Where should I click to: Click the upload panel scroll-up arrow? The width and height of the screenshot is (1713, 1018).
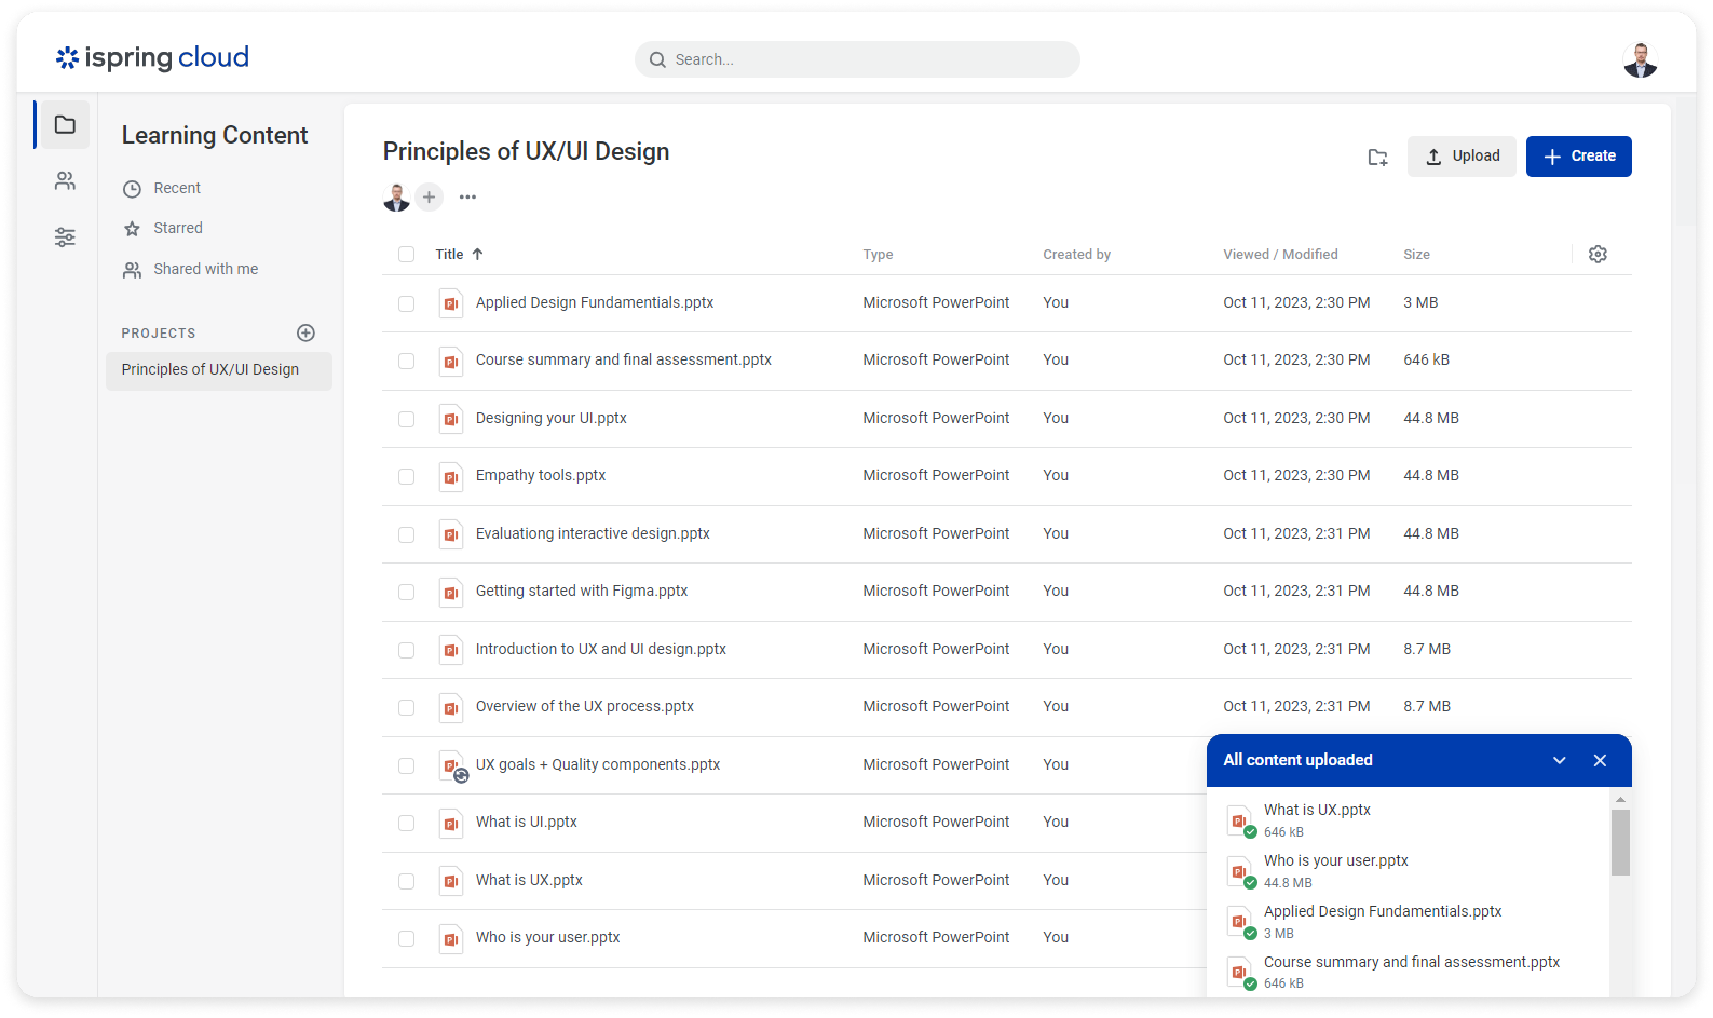1620,799
